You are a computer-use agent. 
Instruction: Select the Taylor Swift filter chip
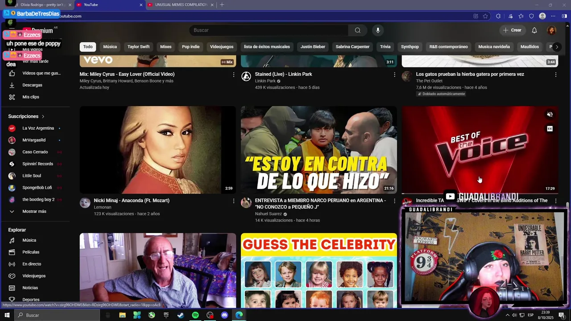click(138, 47)
